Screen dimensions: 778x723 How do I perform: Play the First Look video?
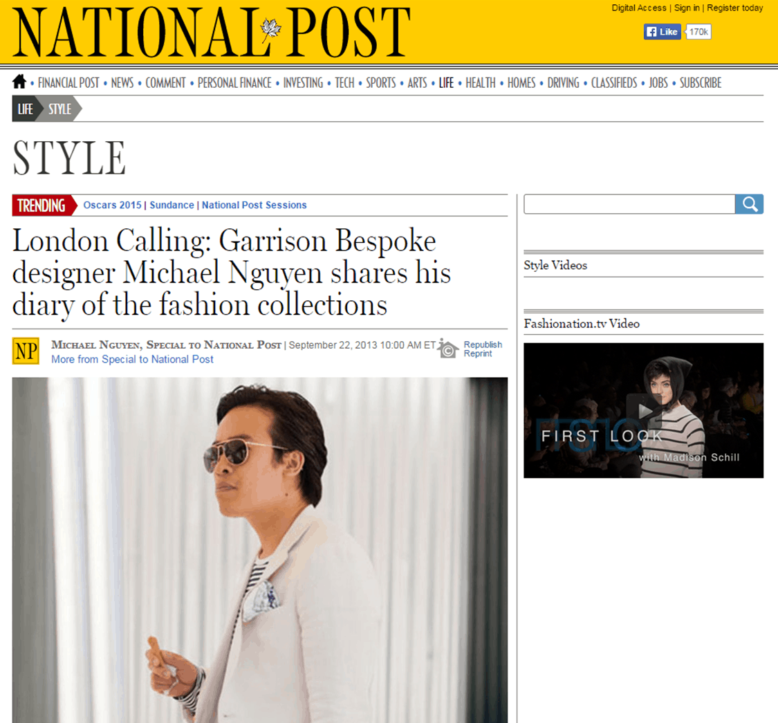click(x=644, y=411)
